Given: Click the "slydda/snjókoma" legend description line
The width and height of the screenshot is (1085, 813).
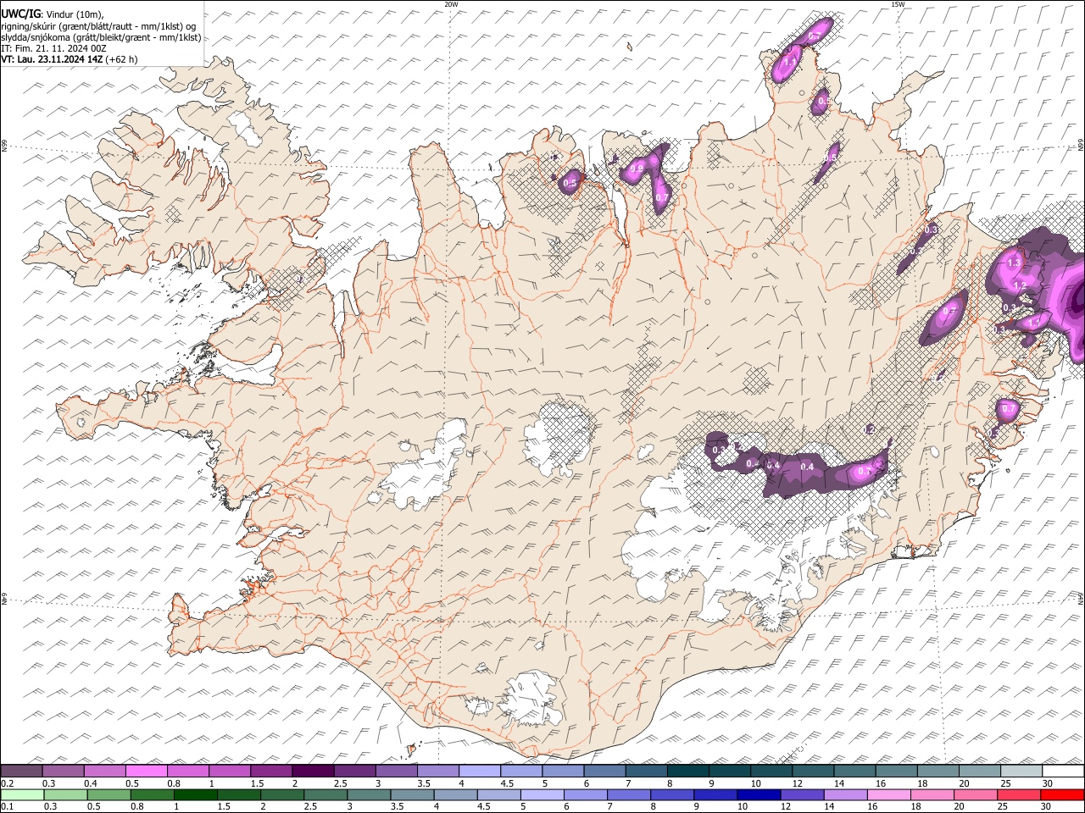Looking at the screenshot, I should 102,37.
